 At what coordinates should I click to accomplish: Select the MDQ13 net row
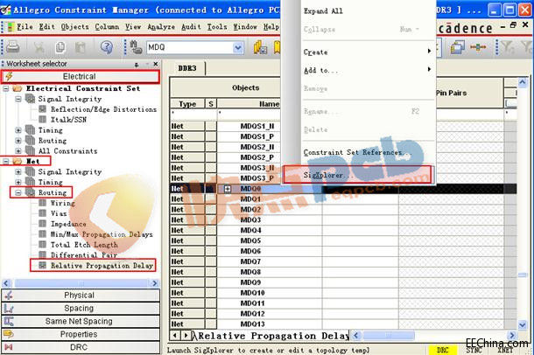click(x=252, y=324)
